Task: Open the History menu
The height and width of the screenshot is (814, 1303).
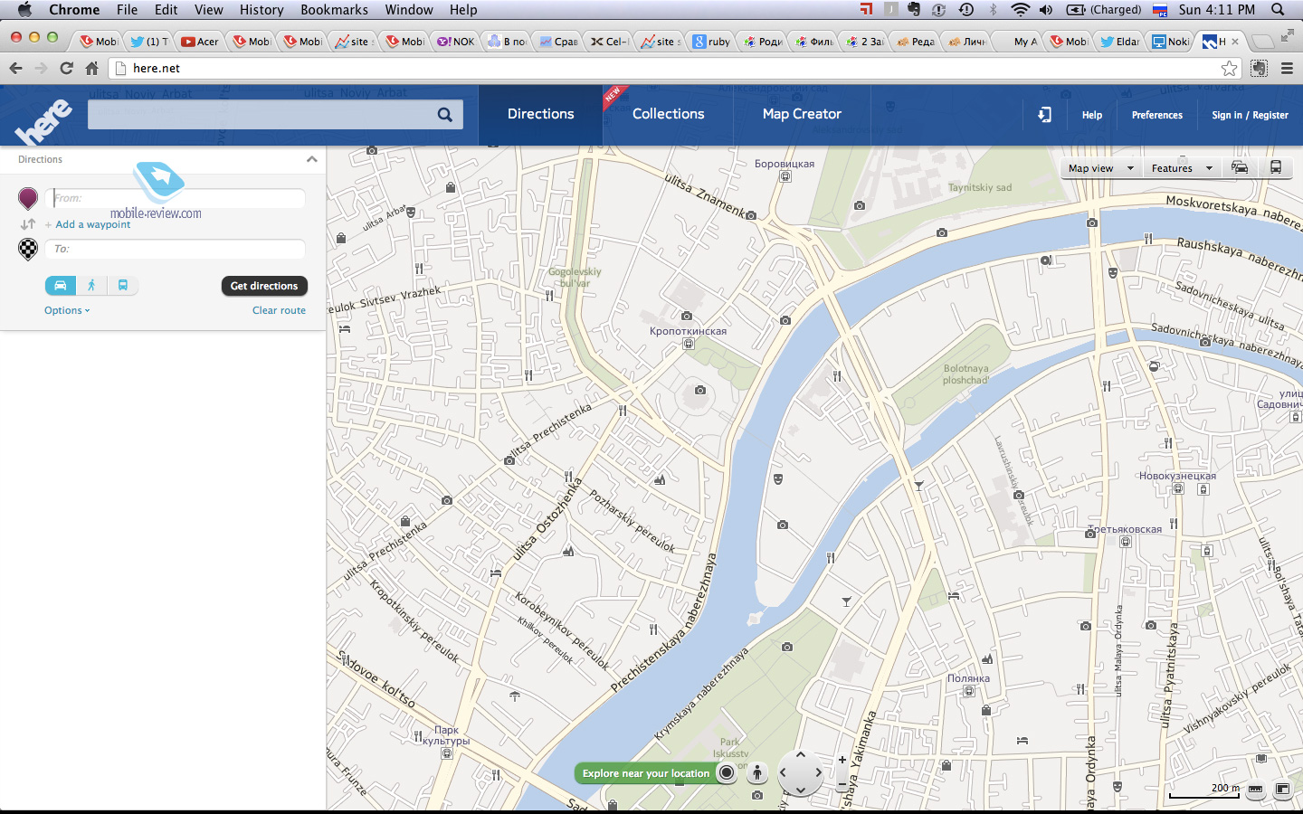Action: click(x=262, y=9)
